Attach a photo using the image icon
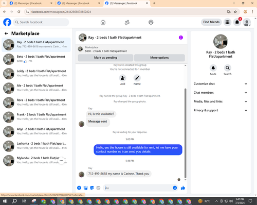 point(85,188)
